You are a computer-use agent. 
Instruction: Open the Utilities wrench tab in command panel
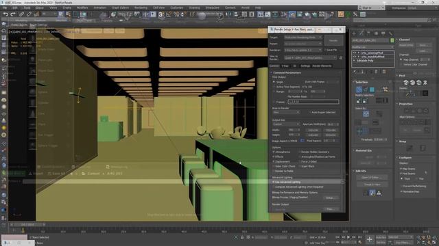pos(390,33)
